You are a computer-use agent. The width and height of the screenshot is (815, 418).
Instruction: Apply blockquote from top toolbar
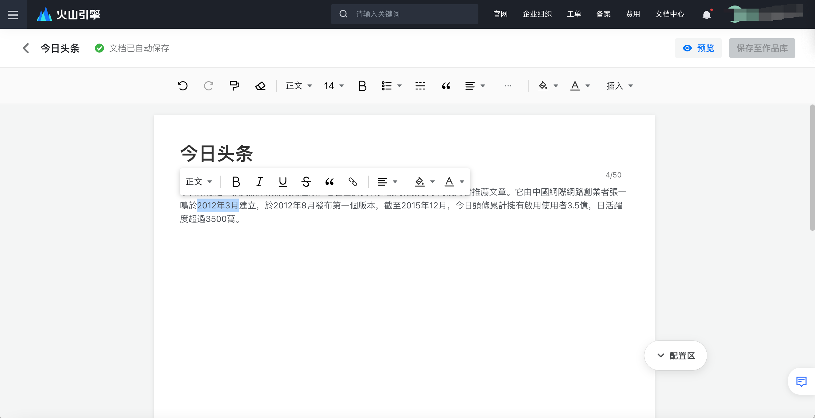coord(446,85)
